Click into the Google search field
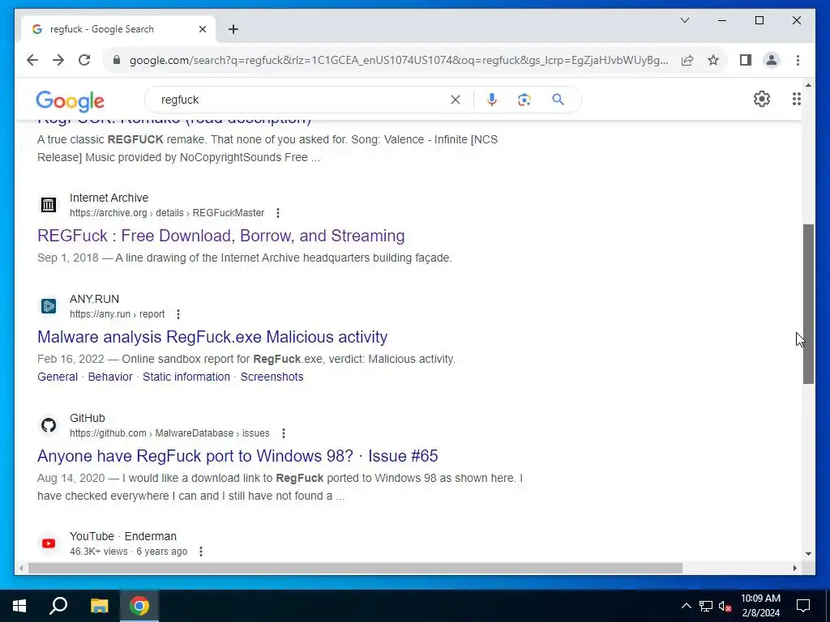This screenshot has height=622, width=830. point(302,100)
